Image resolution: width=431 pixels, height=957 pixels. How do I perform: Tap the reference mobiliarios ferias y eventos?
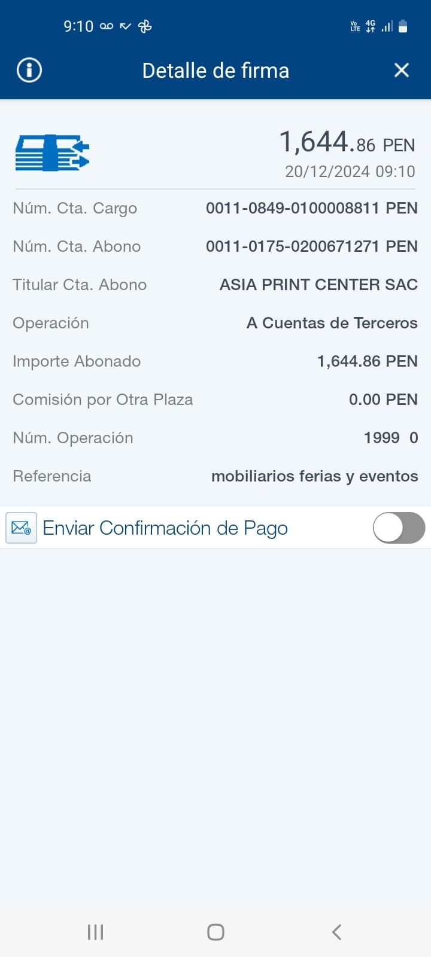pos(314,476)
